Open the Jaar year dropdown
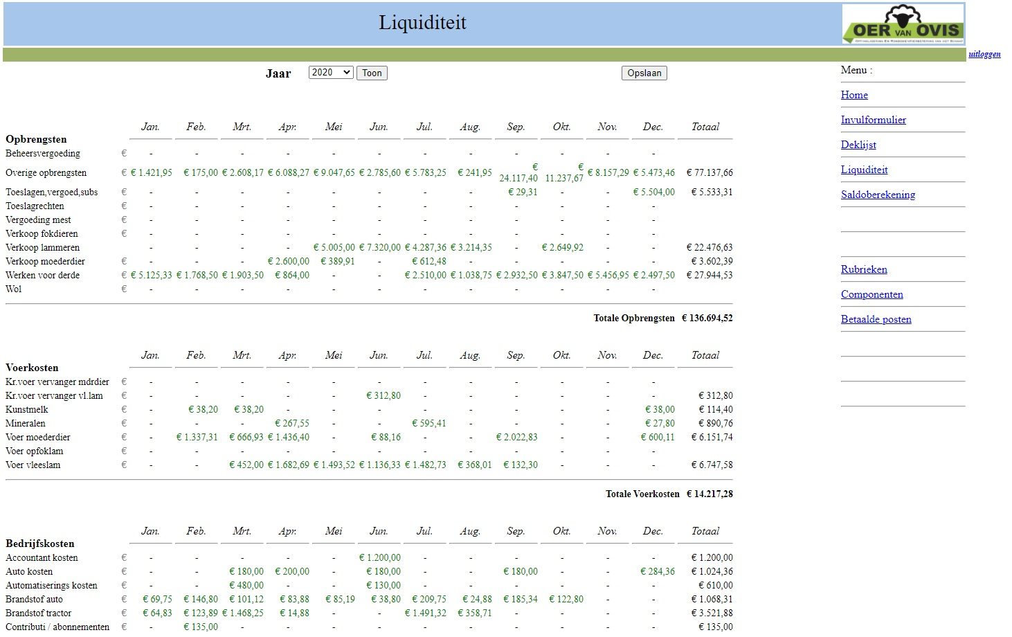The width and height of the screenshot is (1012, 637). 331,73
